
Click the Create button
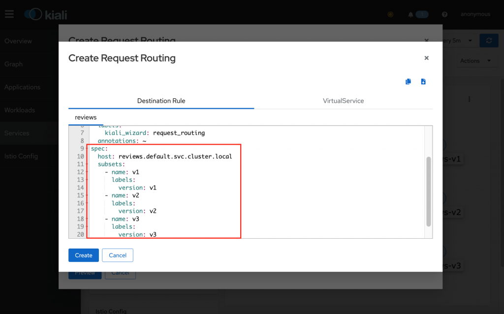click(x=84, y=255)
